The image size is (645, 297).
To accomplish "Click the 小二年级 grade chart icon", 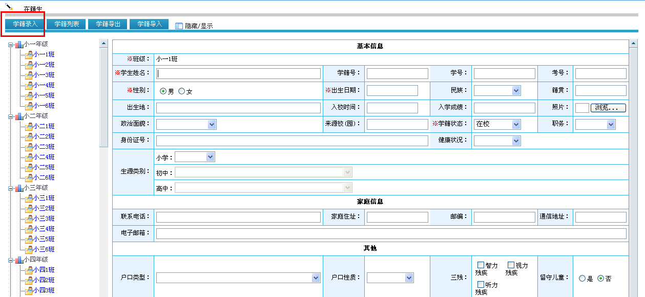I will point(19,116).
